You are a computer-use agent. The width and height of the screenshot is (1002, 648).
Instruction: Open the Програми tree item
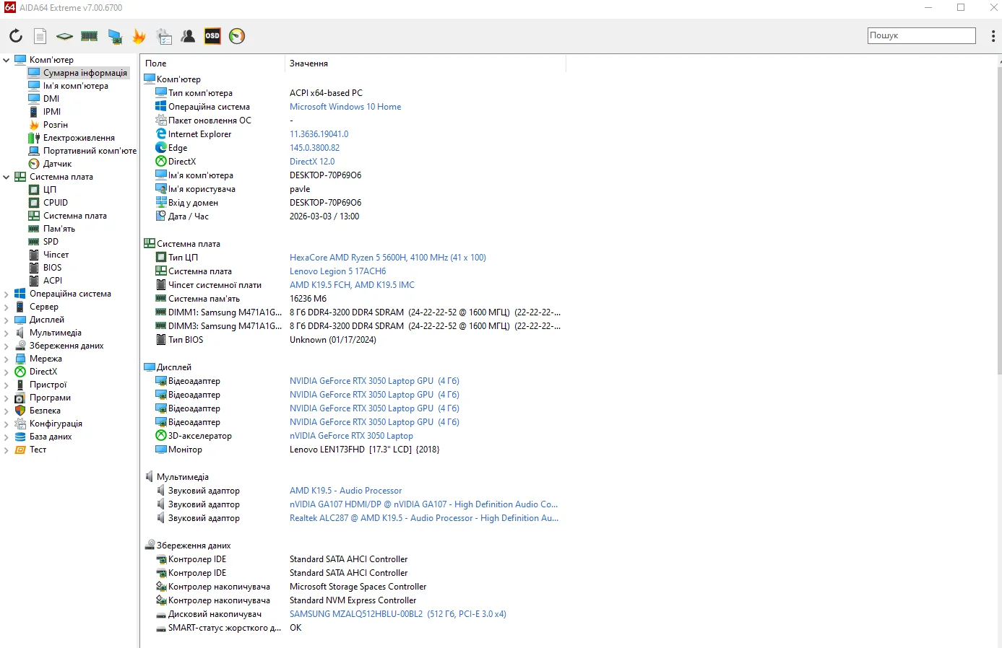(x=50, y=398)
